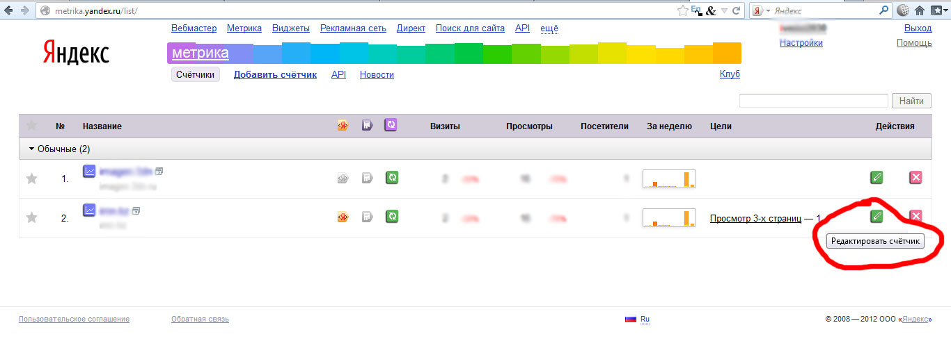Screen dimensions: 951x341
Task: Open the Пользовательское соглашение link
Action: (x=74, y=319)
